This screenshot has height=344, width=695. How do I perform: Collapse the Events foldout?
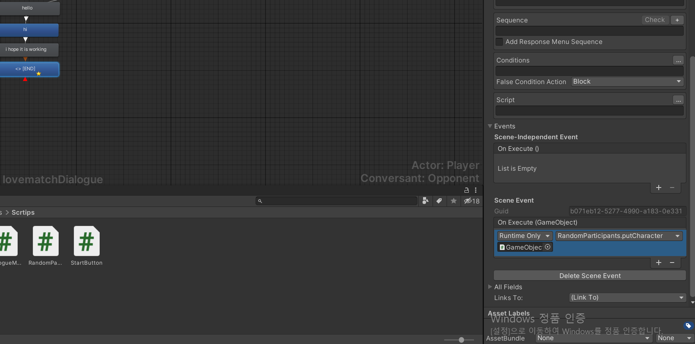point(490,126)
